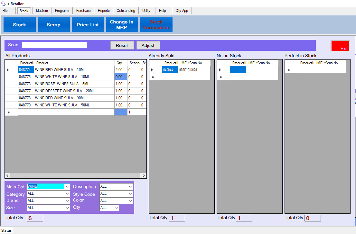Open the Color filter dropdown
This screenshot has width=356, height=234.
(x=130, y=201)
